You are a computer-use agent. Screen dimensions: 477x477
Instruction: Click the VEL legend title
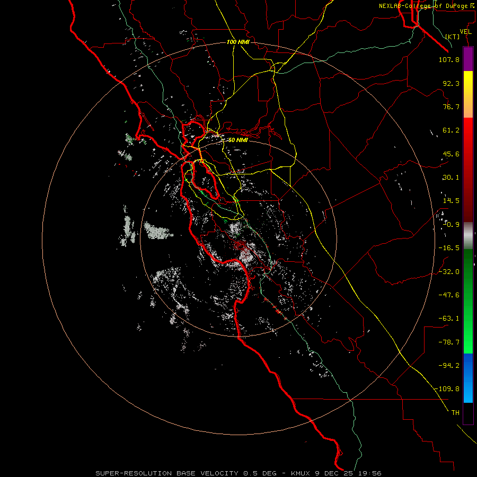tap(466, 32)
